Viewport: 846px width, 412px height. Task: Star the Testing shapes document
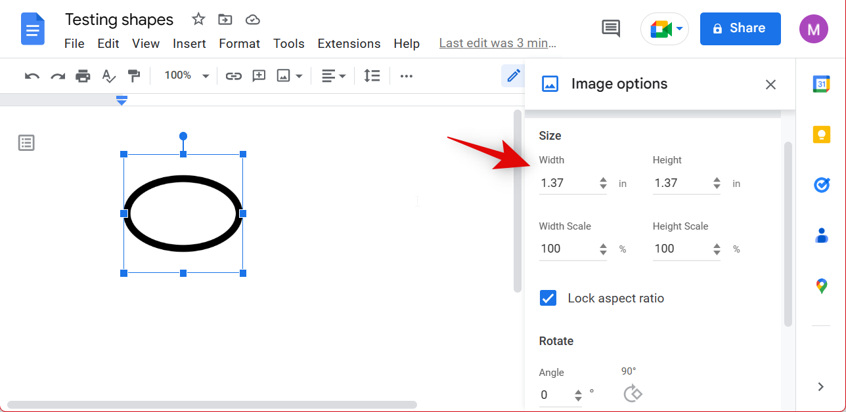[x=198, y=19]
